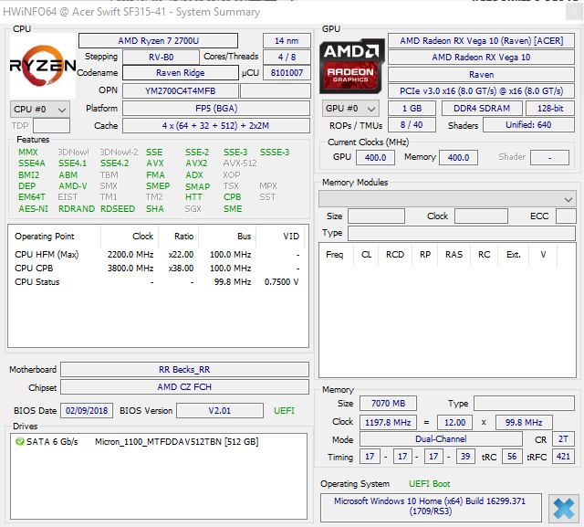
Task: Click the green UEFI Boot label
Action: [x=430, y=484]
